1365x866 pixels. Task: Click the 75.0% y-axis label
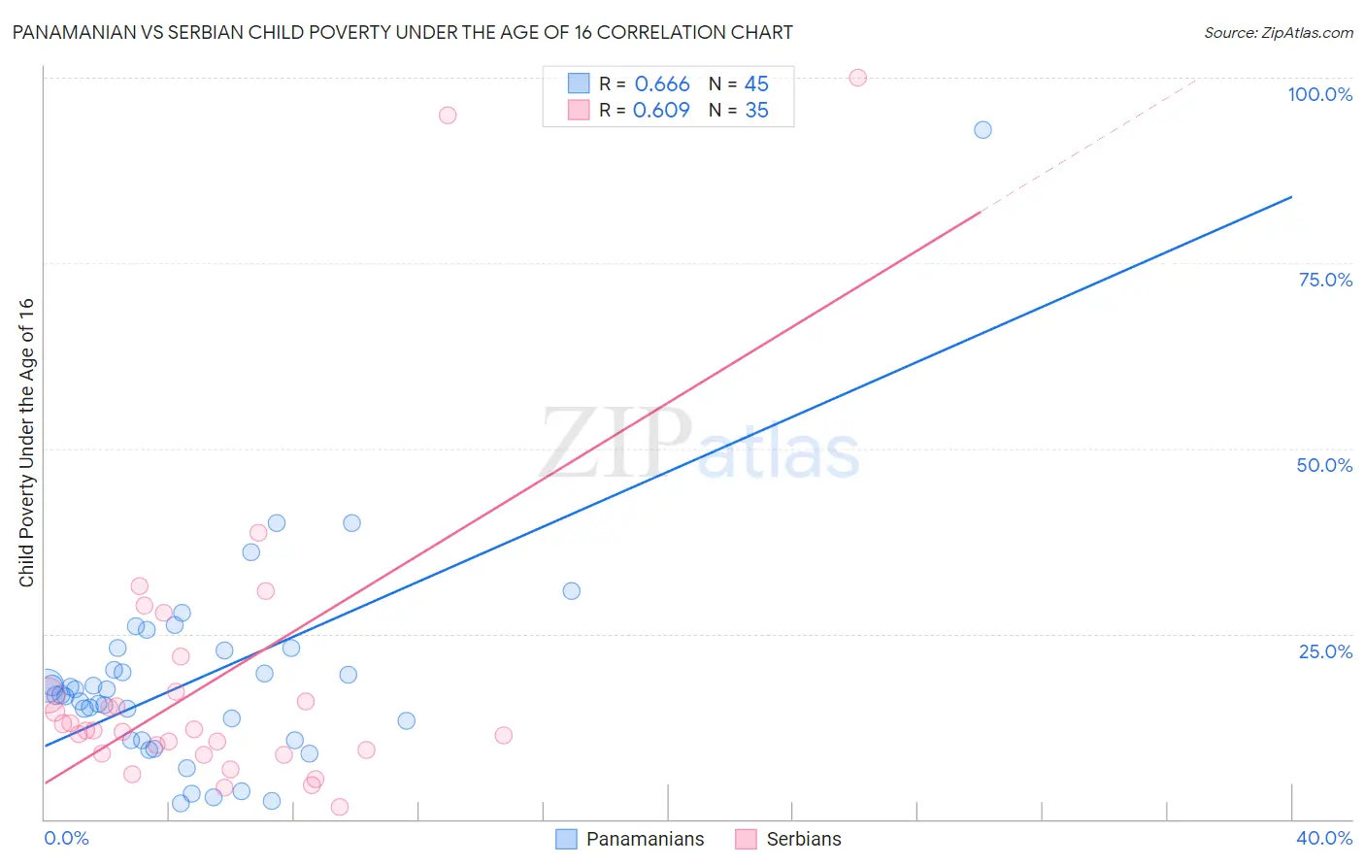pyautogui.click(x=1325, y=280)
